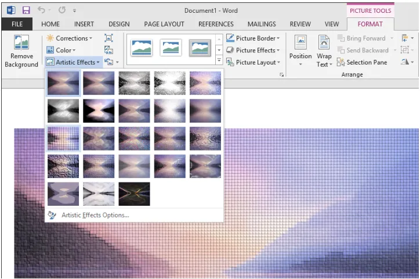The height and width of the screenshot is (279, 420).
Task: Apply the Cutout effect starting the fifth row
Action: point(63,194)
